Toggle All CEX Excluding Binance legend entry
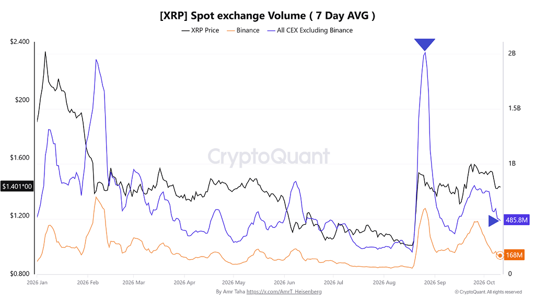535x301 pixels. click(x=310, y=30)
